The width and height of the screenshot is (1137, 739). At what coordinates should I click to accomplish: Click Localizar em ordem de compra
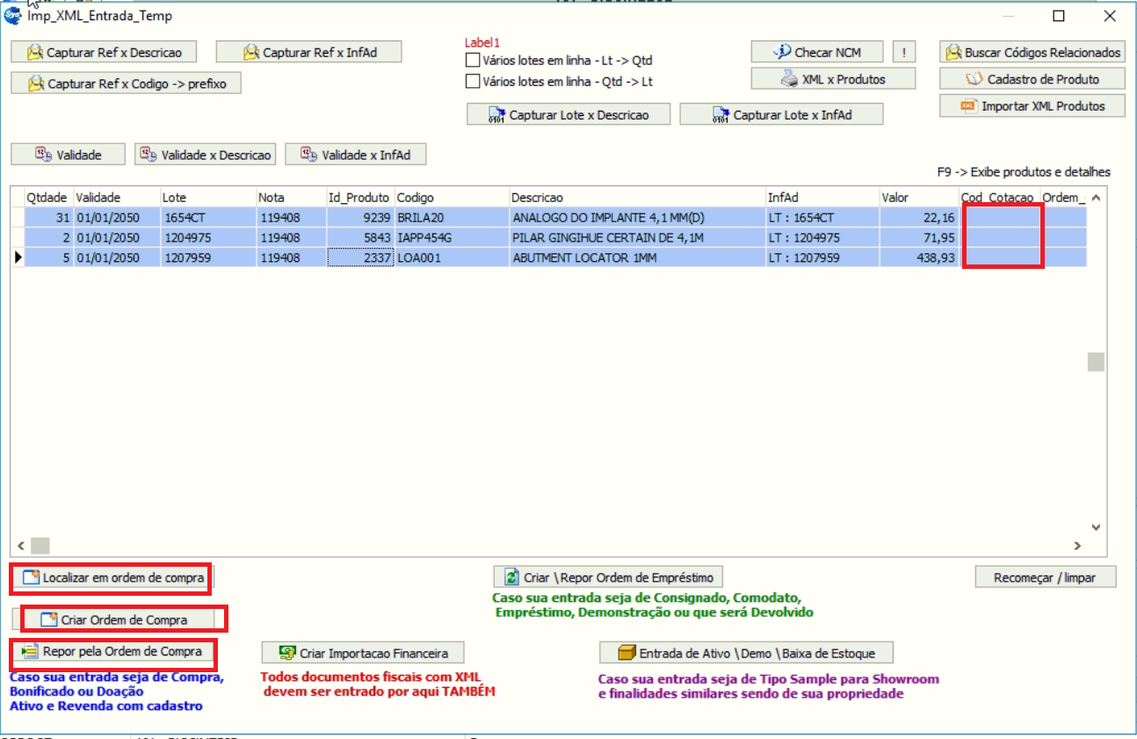[x=112, y=577]
